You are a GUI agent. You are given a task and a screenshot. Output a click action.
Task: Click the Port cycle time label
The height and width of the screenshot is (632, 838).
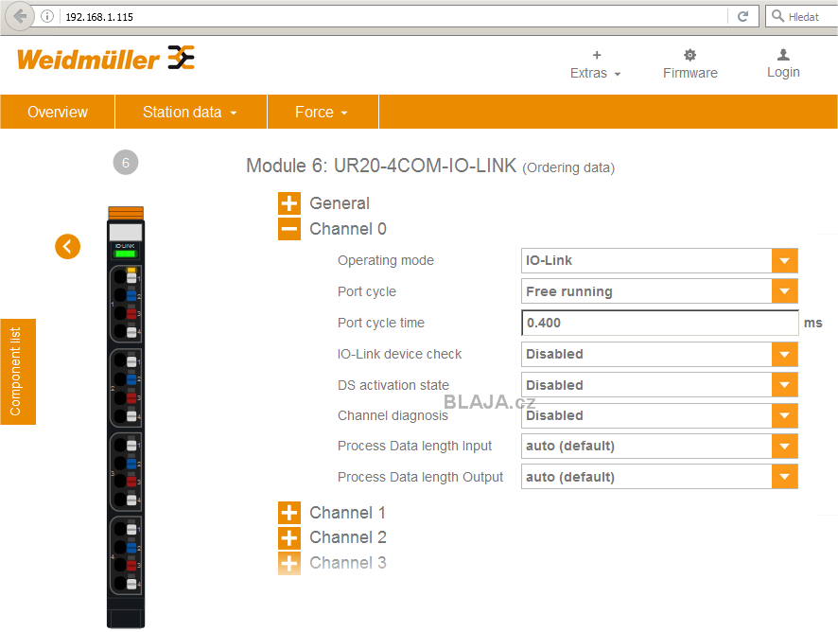point(381,323)
